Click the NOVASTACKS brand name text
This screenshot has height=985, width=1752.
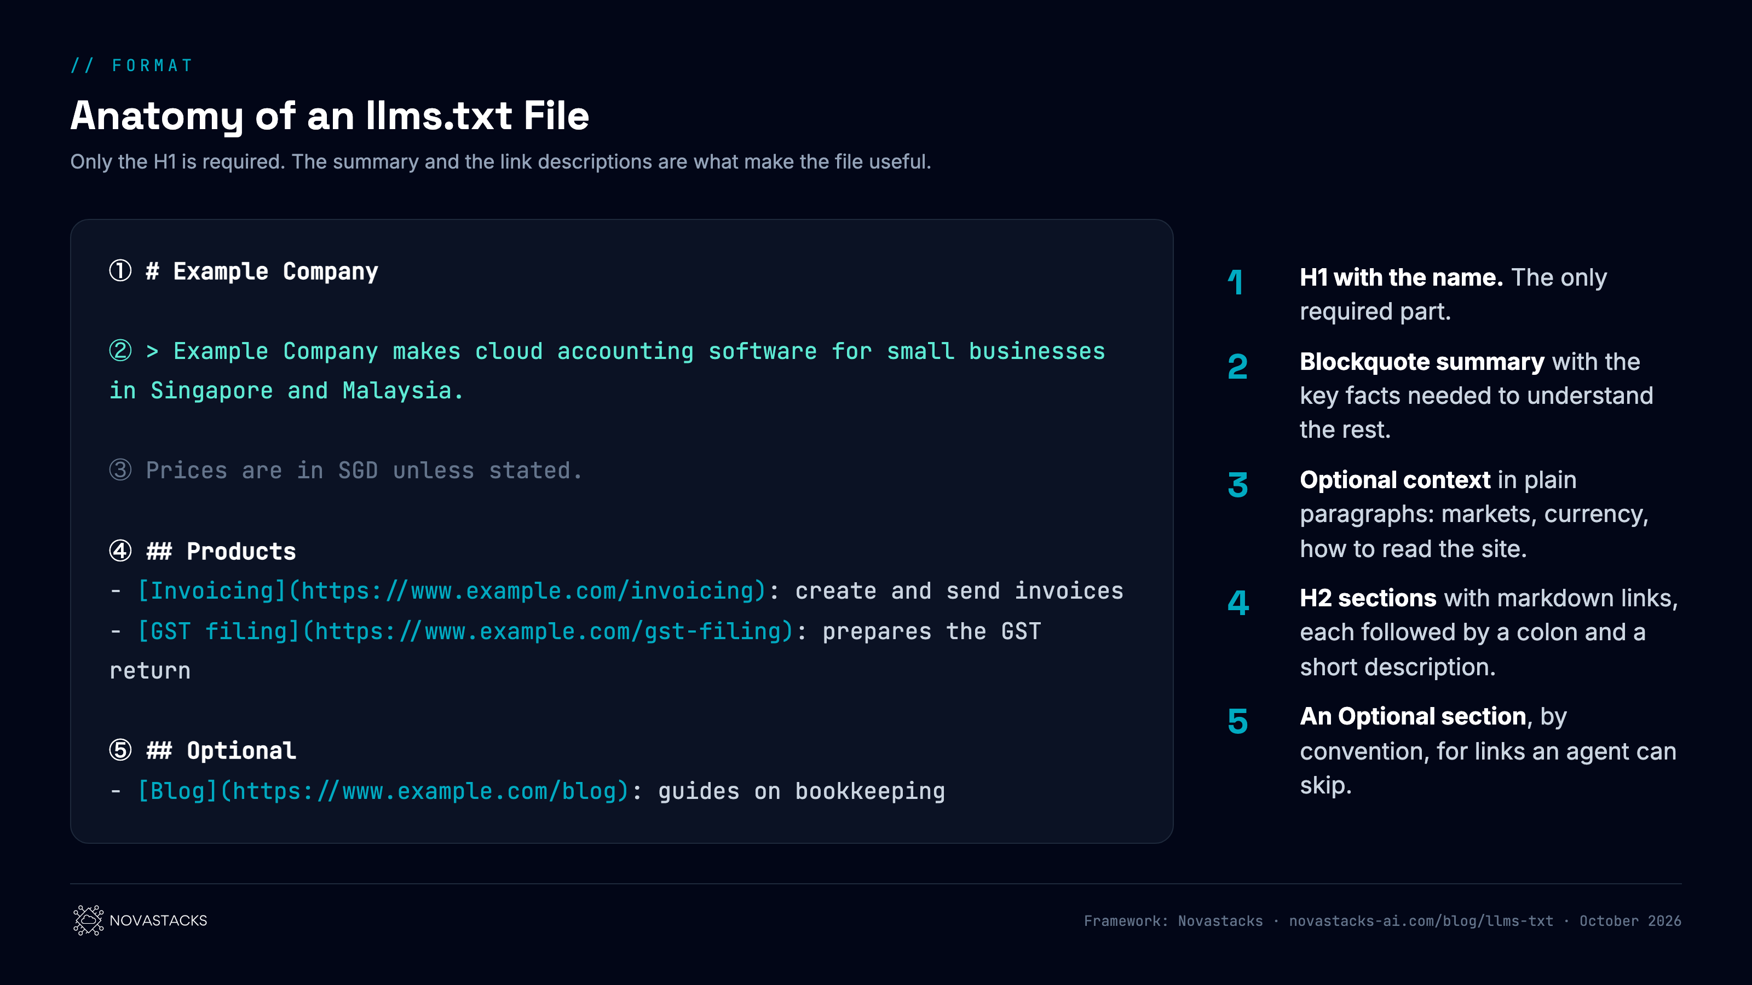point(158,920)
